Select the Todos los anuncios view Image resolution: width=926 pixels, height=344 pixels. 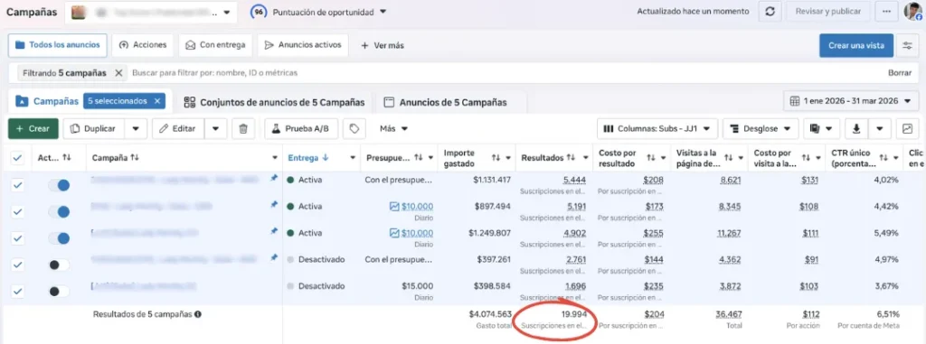[x=57, y=45]
